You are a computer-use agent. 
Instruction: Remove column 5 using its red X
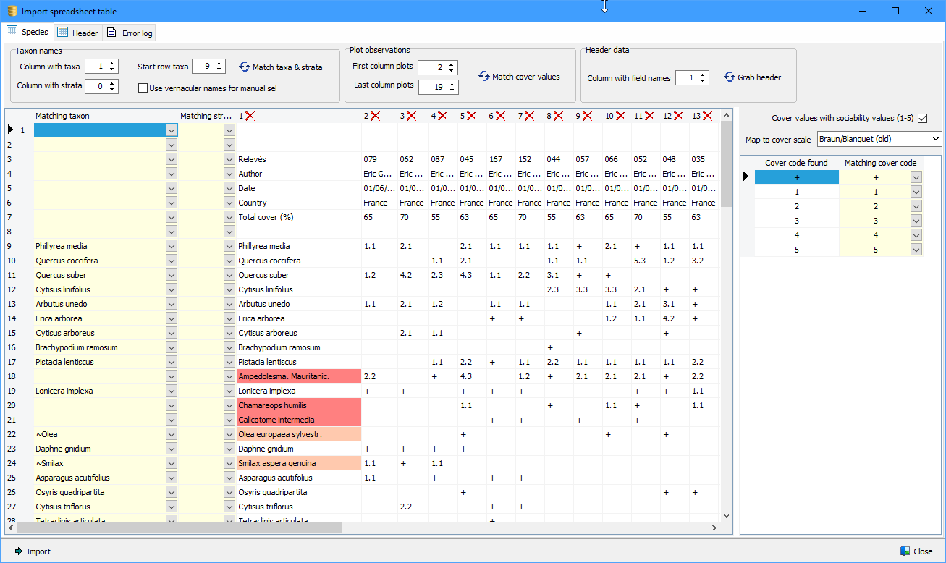click(x=470, y=116)
